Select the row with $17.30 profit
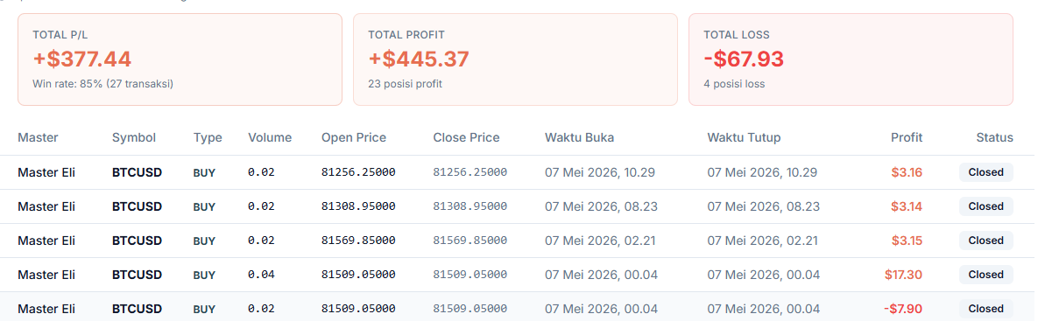The height and width of the screenshot is (321, 1038). 515,274
